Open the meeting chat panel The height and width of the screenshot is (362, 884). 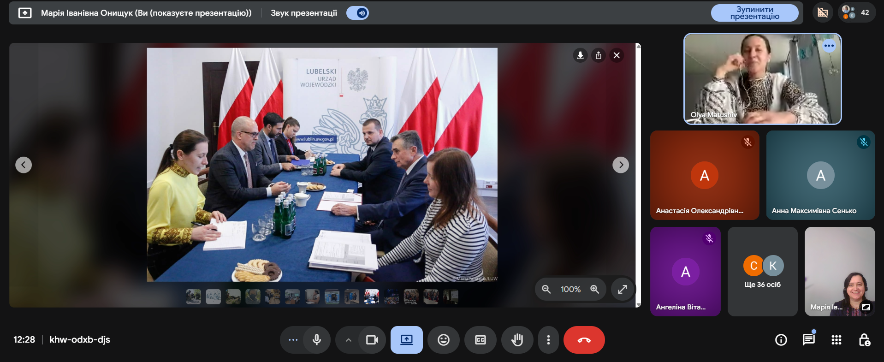click(x=808, y=340)
